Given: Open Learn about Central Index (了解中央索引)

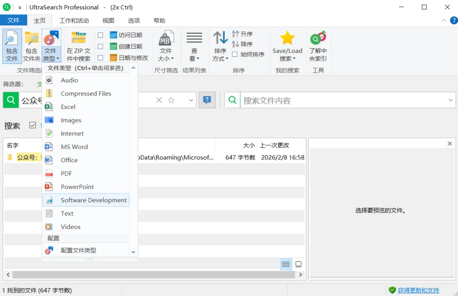Looking at the screenshot, I should pyautogui.click(x=318, y=46).
